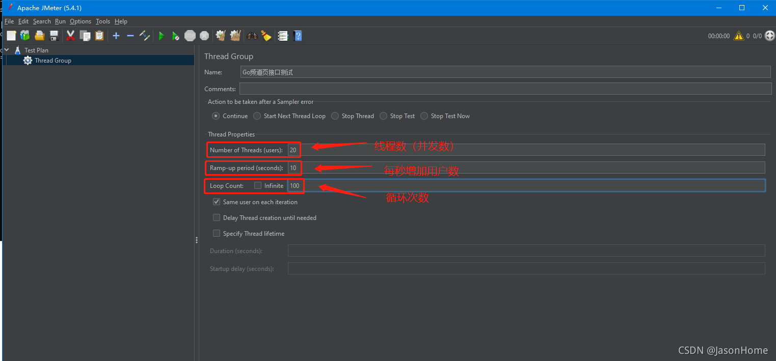776x361 pixels.
Task: Click the blue plus Expand All icon
Action: (116, 36)
